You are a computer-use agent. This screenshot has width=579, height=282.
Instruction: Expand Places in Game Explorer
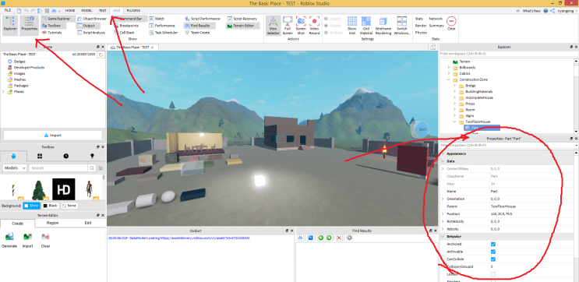tap(4, 92)
